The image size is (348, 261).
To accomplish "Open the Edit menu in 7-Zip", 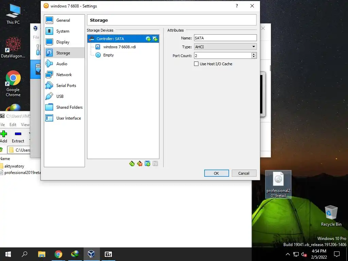I will click(13, 124).
